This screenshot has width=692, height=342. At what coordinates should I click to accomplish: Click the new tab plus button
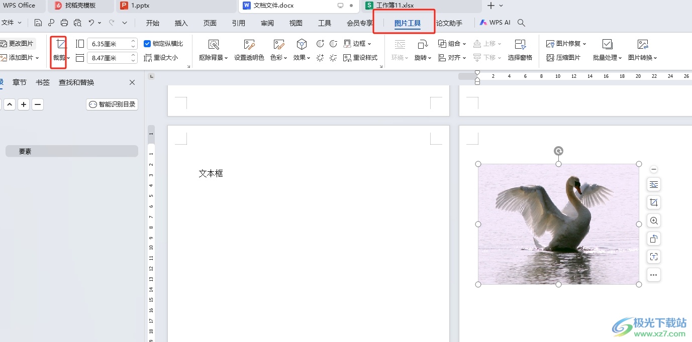491,6
